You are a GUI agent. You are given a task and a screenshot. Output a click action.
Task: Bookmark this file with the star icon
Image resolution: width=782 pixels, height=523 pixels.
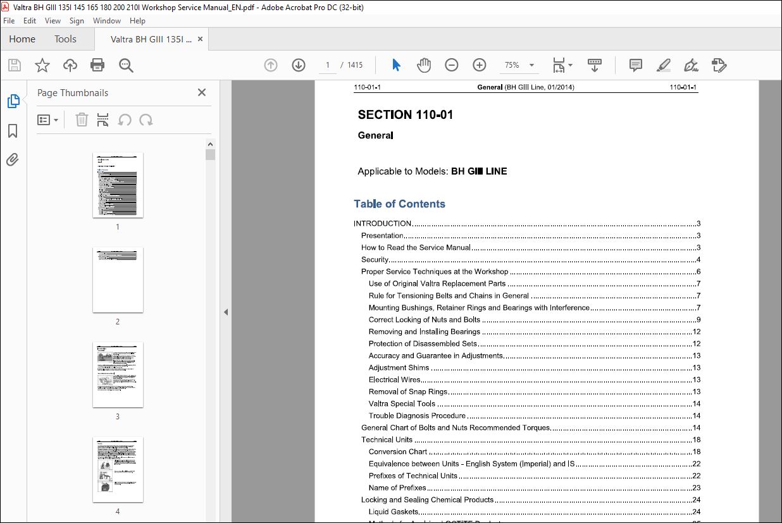click(42, 65)
